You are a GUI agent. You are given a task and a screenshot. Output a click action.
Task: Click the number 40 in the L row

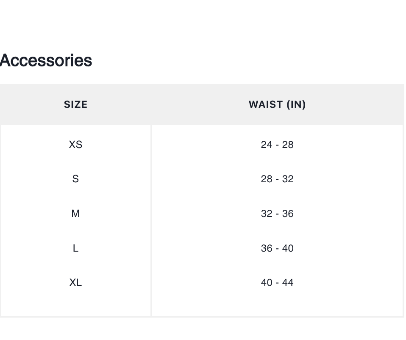pyautogui.click(x=288, y=248)
